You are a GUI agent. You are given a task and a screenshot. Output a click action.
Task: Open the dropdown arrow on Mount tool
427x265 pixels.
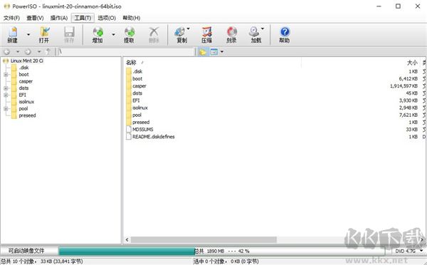tap(263, 28)
